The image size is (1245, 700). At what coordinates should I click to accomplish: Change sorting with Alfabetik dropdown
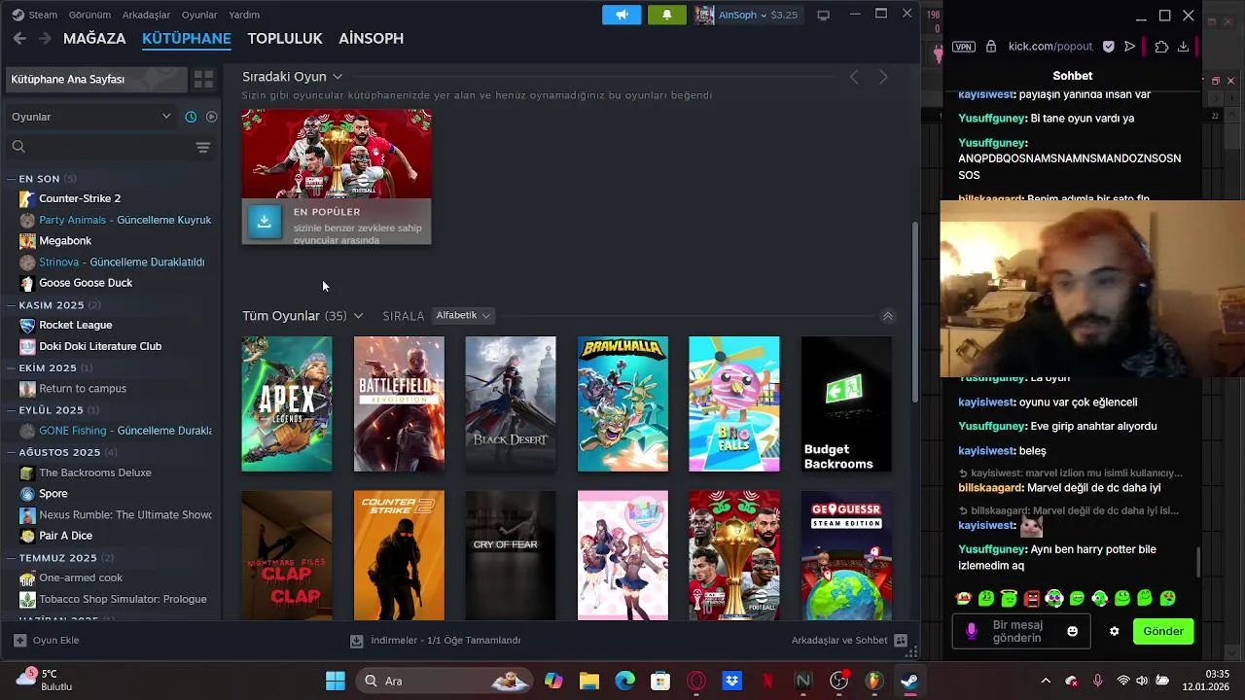coord(463,315)
